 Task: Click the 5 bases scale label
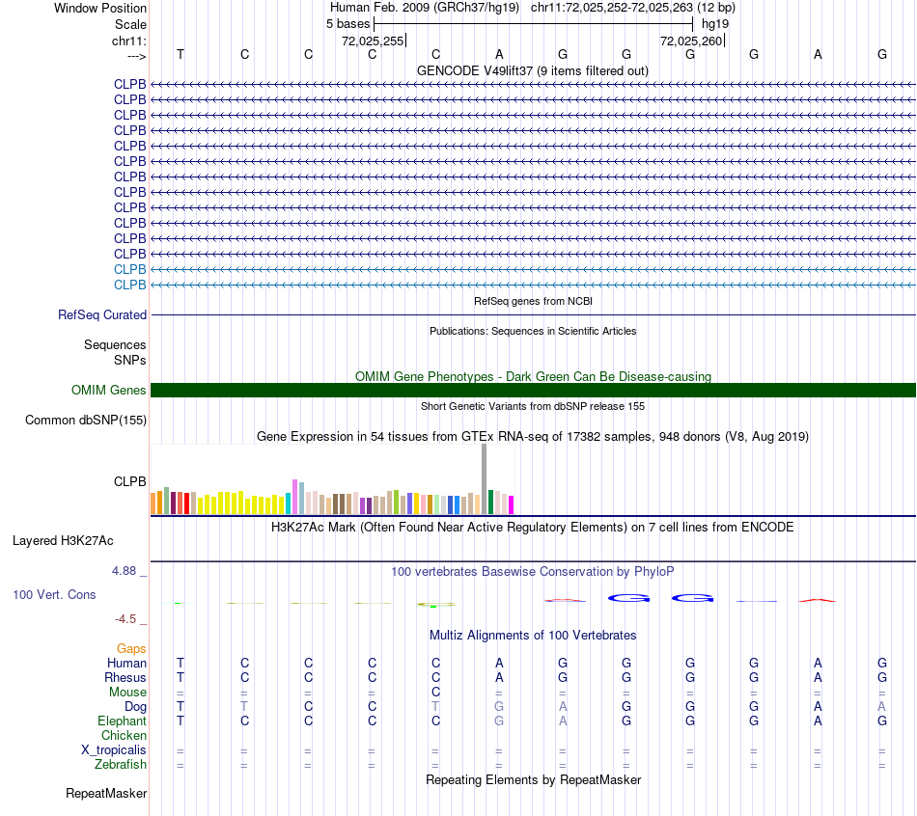[x=347, y=24]
